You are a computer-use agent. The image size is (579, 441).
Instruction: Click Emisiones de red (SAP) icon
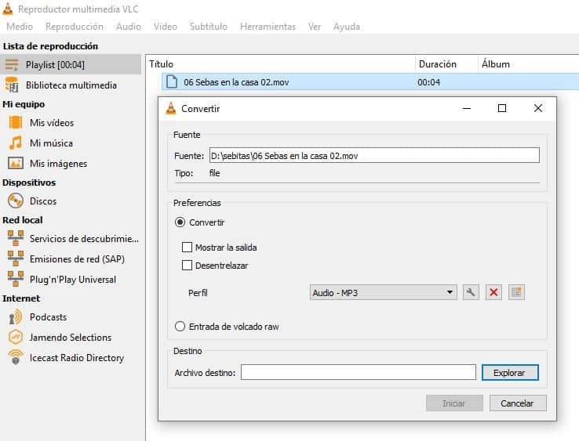(x=16, y=258)
